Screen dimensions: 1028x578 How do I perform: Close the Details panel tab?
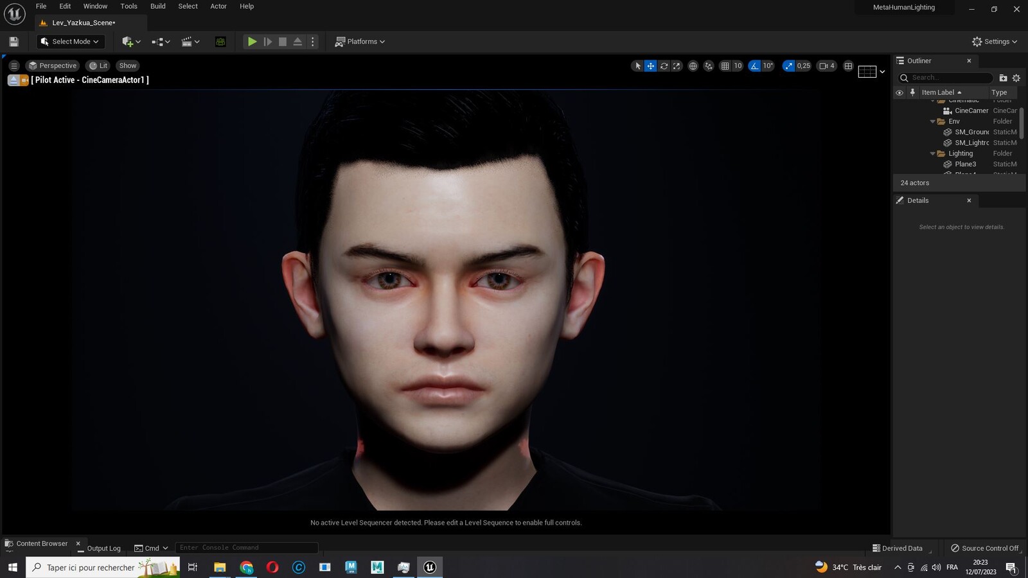pyautogui.click(x=969, y=200)
